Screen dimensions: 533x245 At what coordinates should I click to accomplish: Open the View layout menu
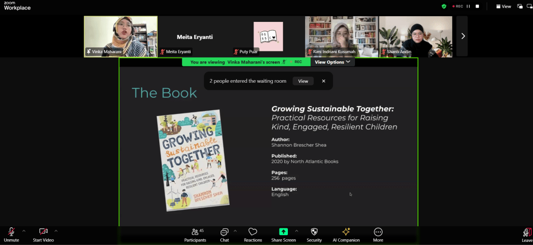point(503,6)
